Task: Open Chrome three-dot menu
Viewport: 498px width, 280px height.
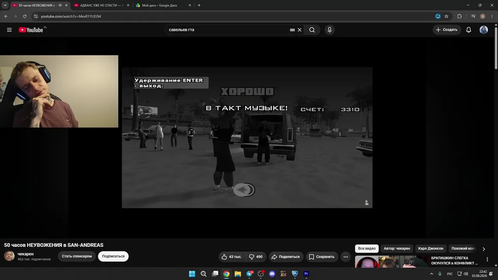Action: pos(492,16)
